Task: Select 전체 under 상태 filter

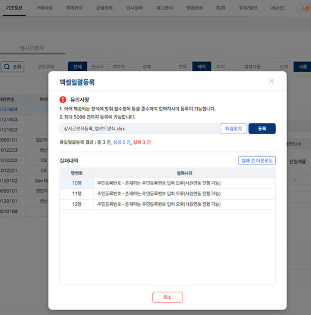Action: (183, 67)
